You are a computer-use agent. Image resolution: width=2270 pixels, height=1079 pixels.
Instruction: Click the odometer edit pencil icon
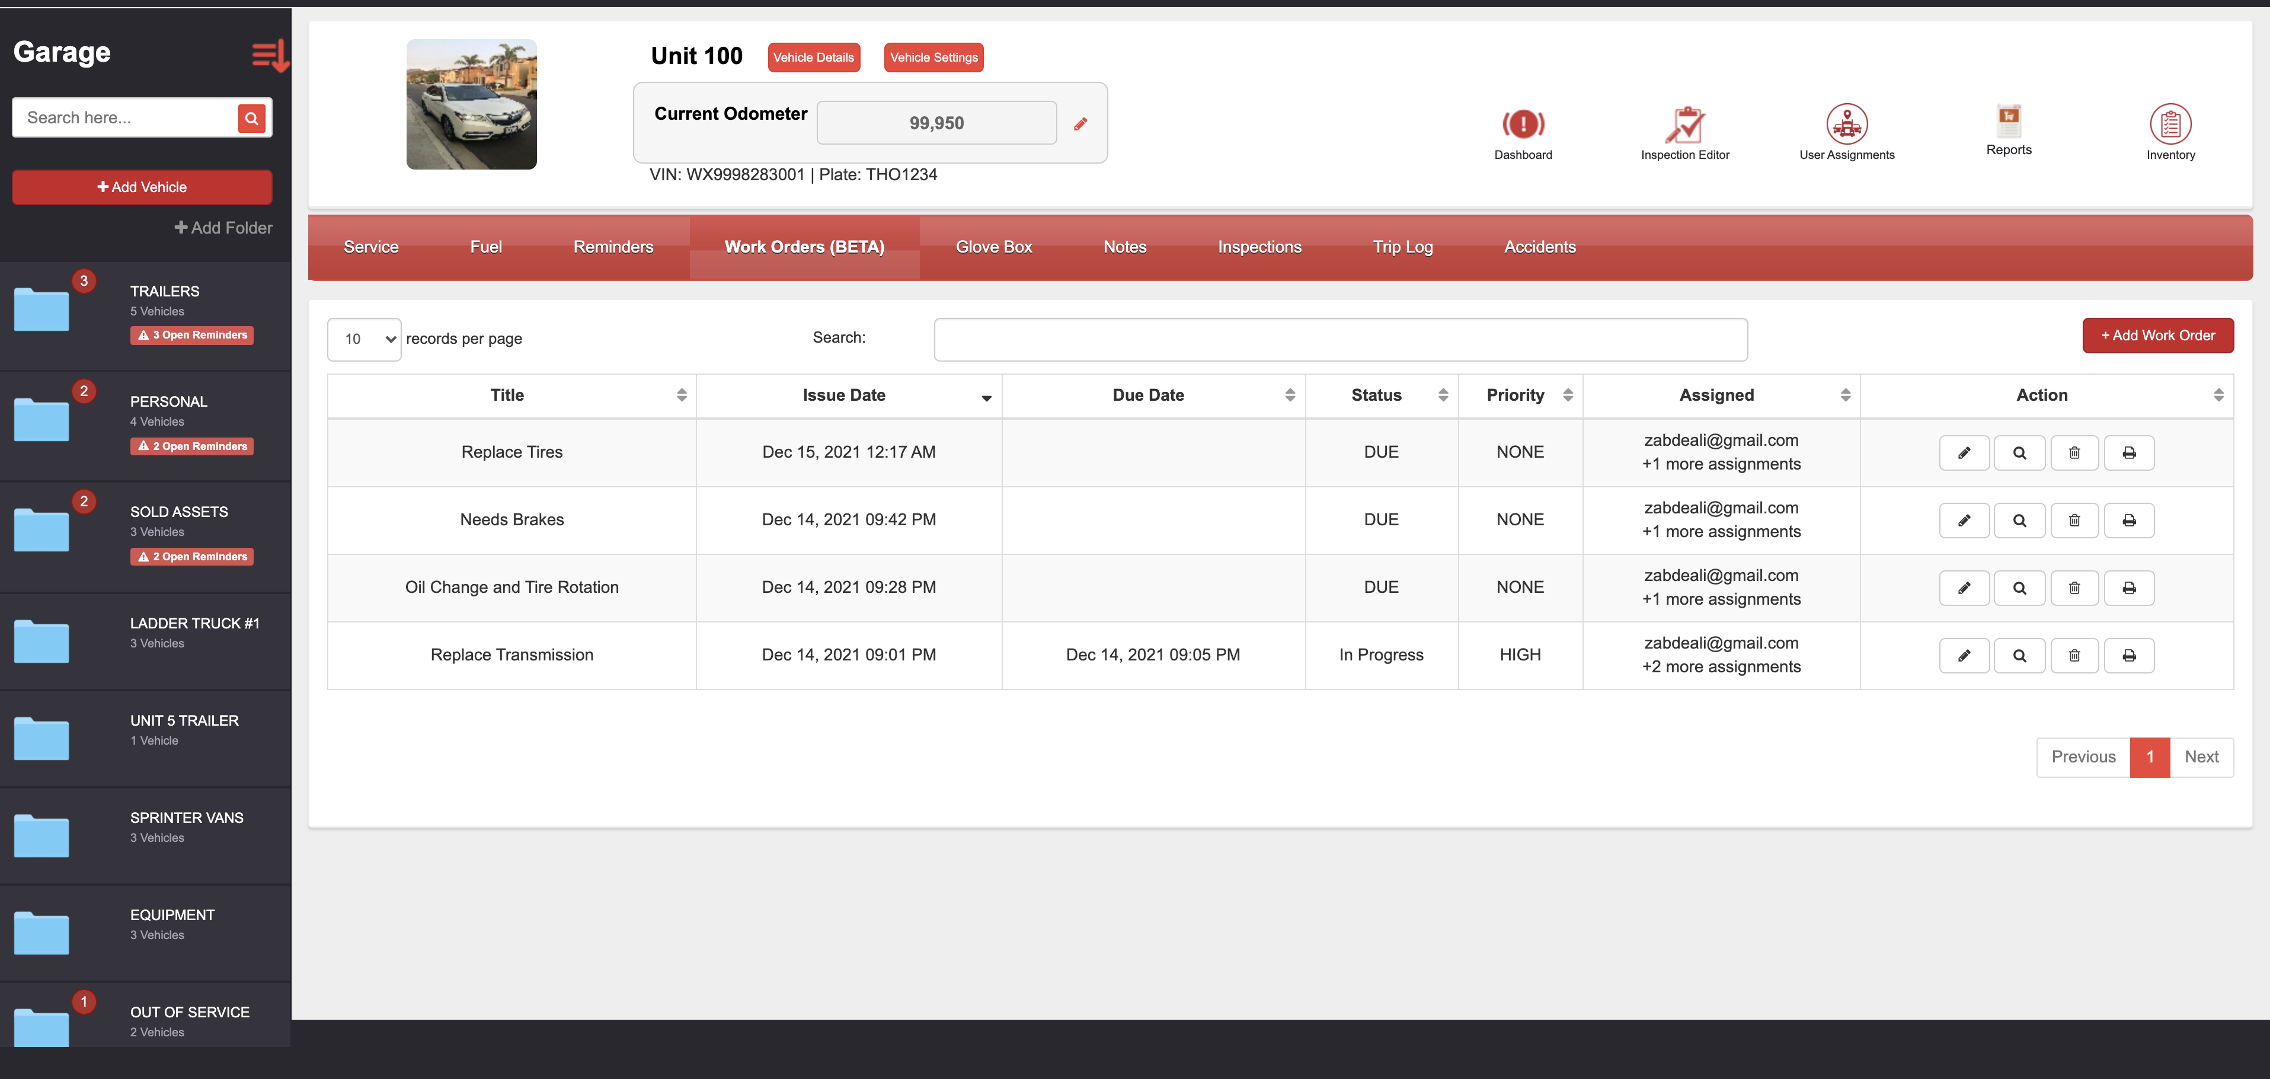[1079, 124]
